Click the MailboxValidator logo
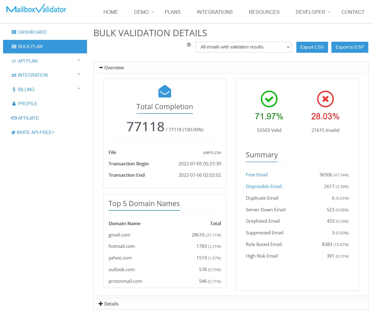The height and width of the screenshot is (319, 376). coord(36,9)
